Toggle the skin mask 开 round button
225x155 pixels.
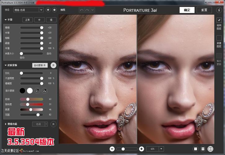point(53,65)
